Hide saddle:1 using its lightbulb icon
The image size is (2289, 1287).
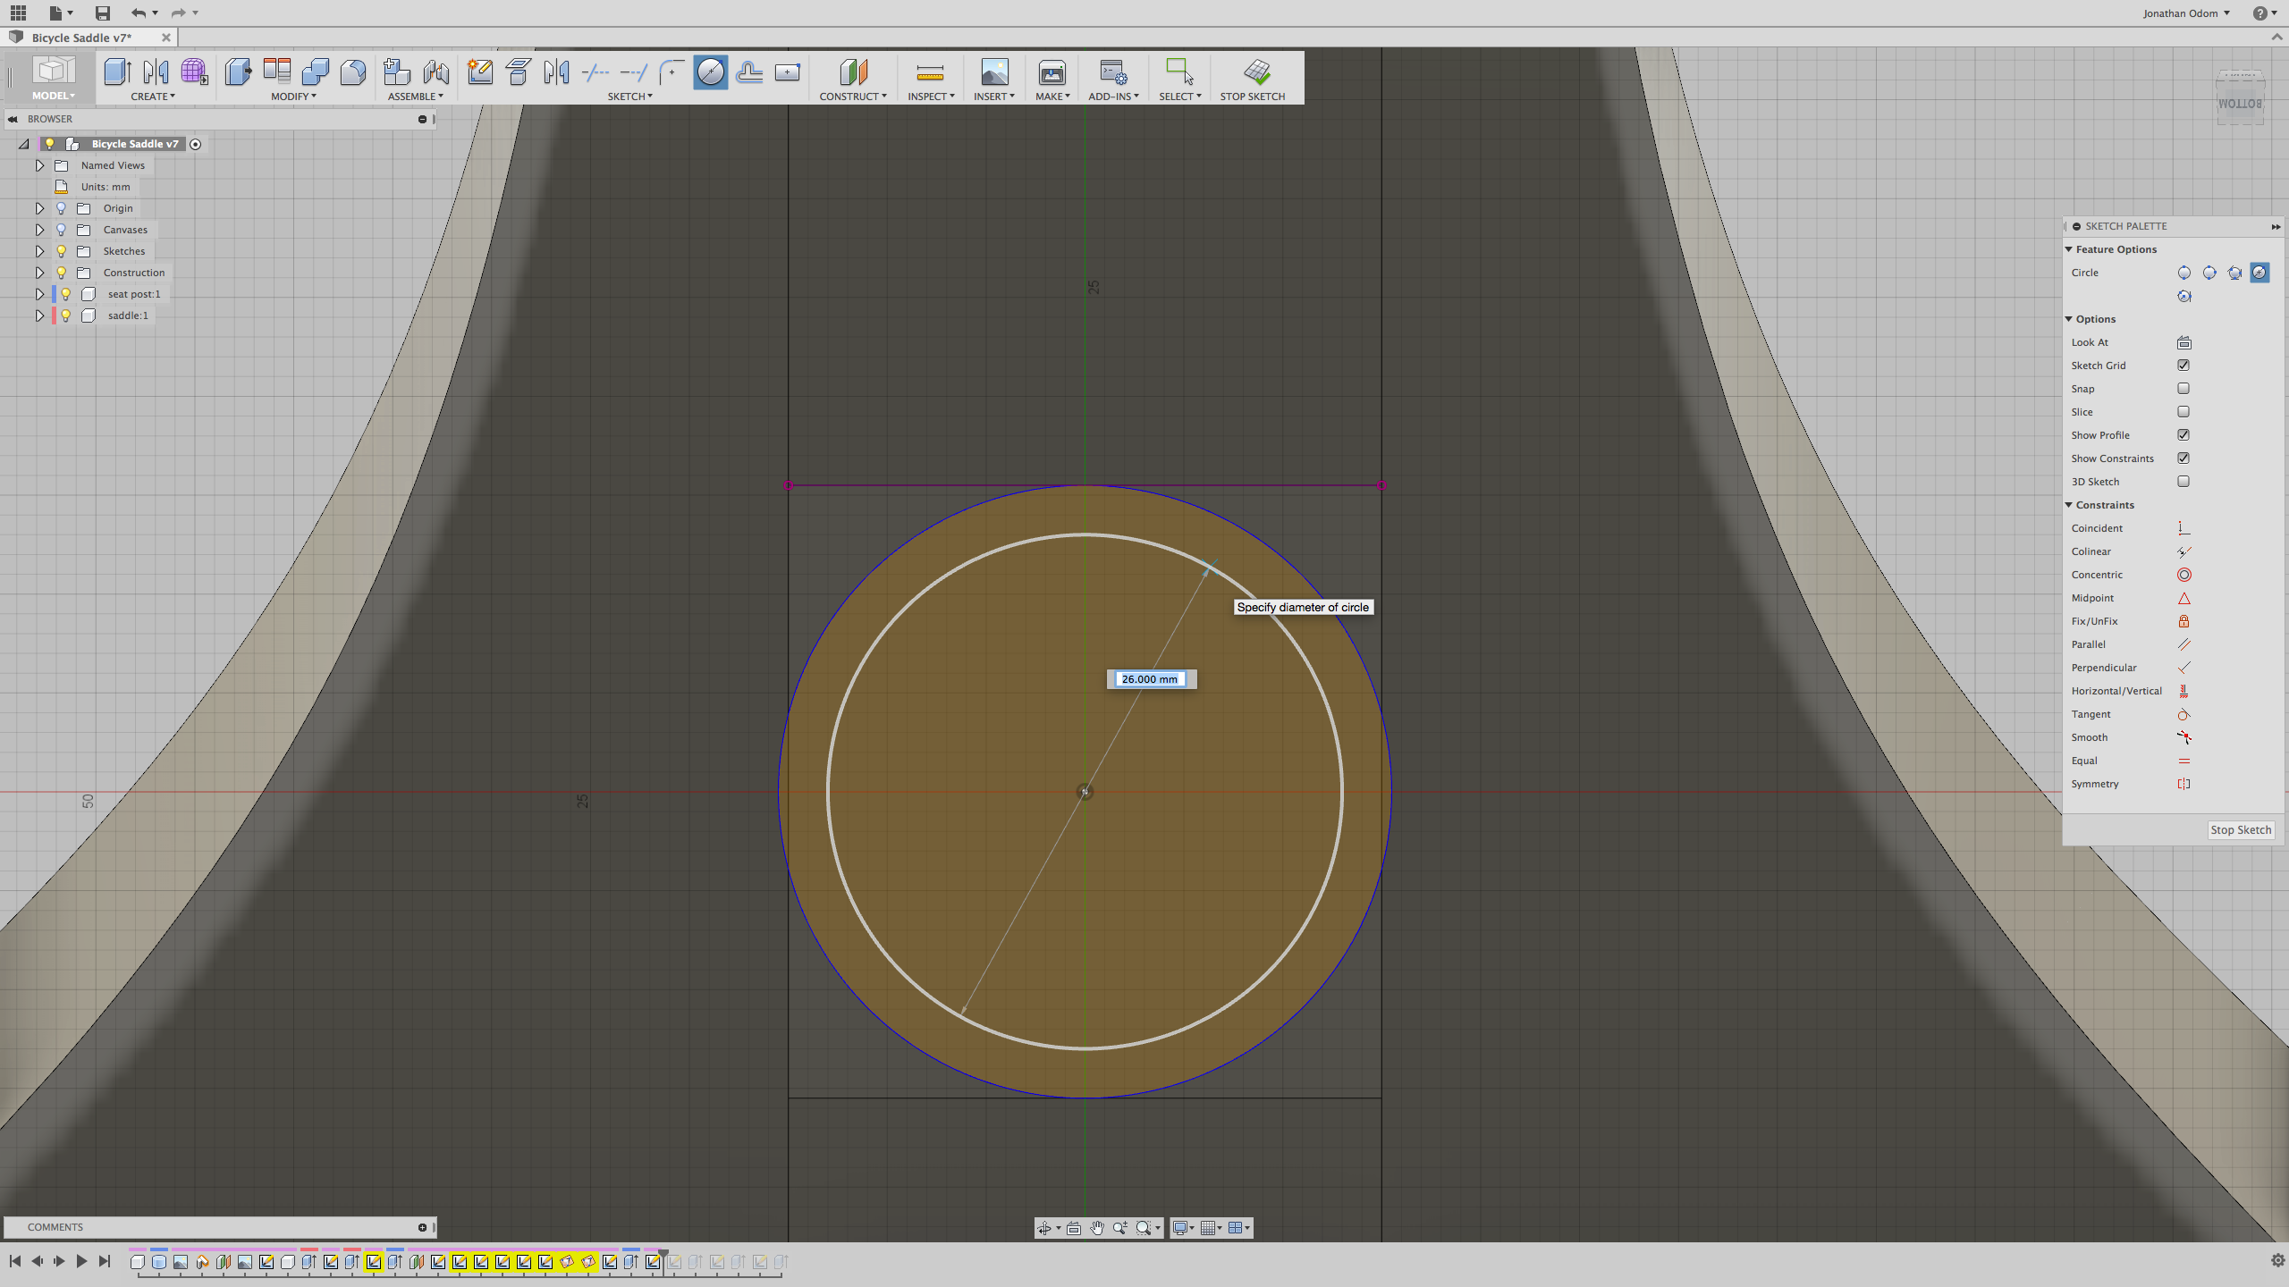click(x=65, y=315)
